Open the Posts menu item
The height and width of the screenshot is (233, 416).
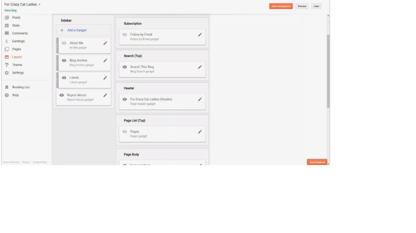click(16, 17)
